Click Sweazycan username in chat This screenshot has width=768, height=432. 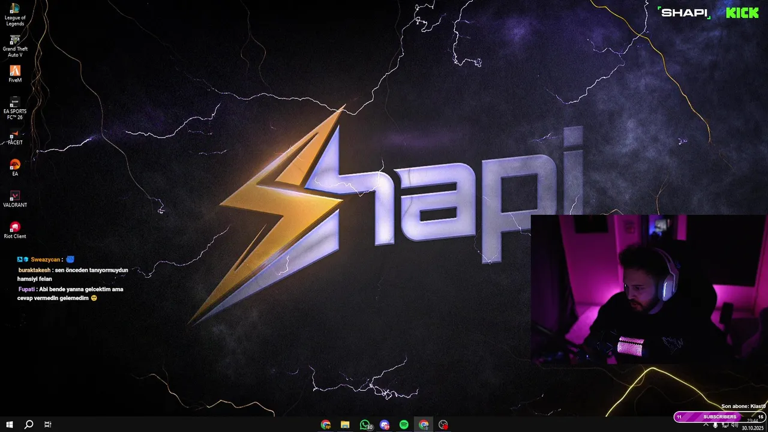tap(45, 260)
